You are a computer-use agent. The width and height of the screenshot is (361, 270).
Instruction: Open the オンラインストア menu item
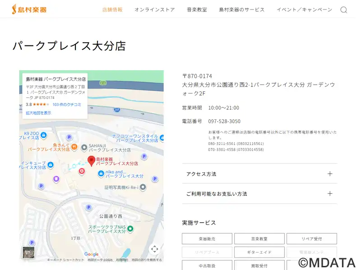(x=154, y=10)
